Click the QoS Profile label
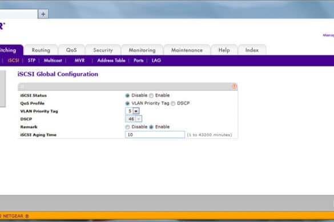This screenshot has width=334, height=222. point(33,103)
